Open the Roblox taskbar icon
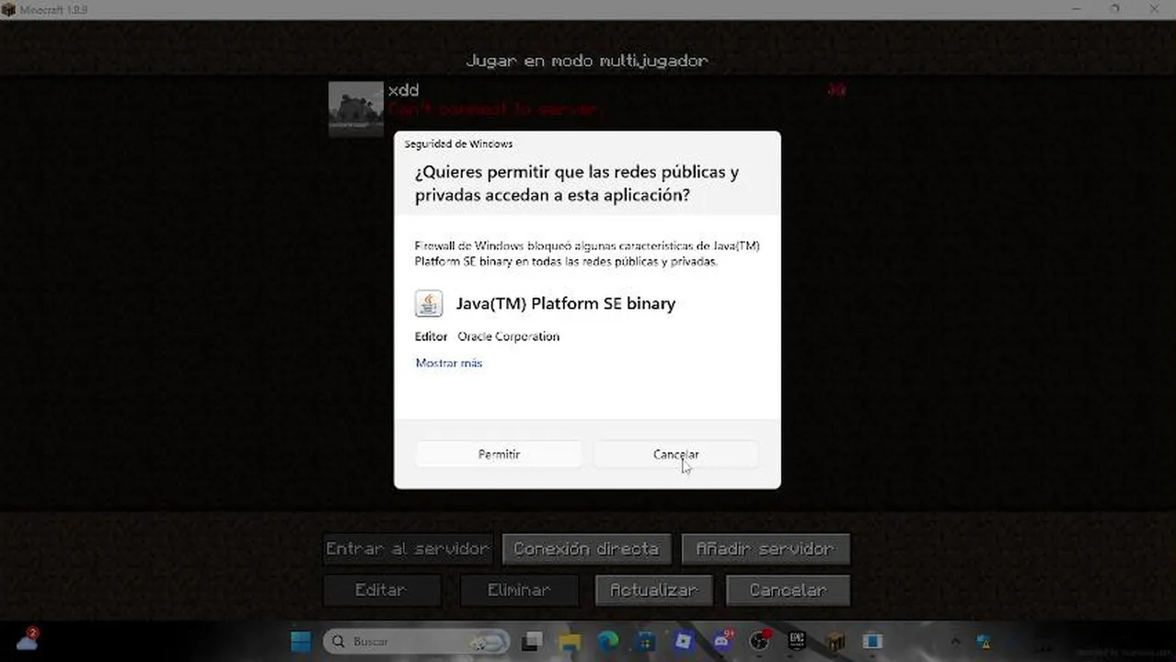 [x=684, y=641]
